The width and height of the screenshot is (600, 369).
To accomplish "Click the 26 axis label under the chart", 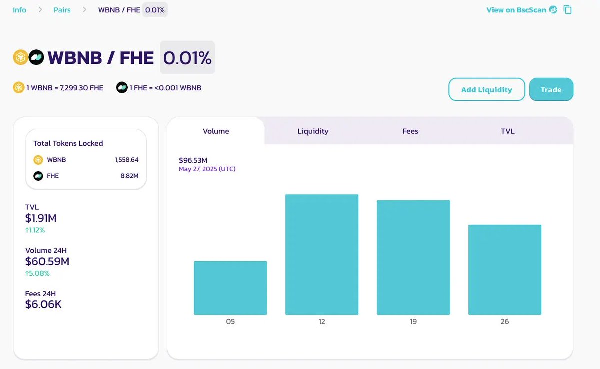I will [x=505, y=321].
